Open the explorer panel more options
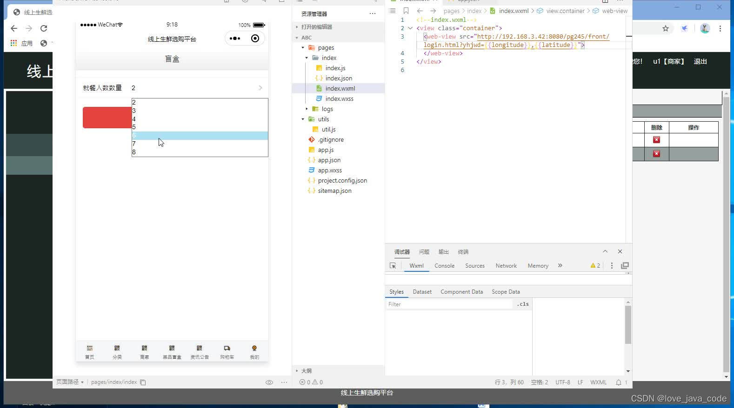The height and width of the screenshot is (408, 734). pos(373,13)
